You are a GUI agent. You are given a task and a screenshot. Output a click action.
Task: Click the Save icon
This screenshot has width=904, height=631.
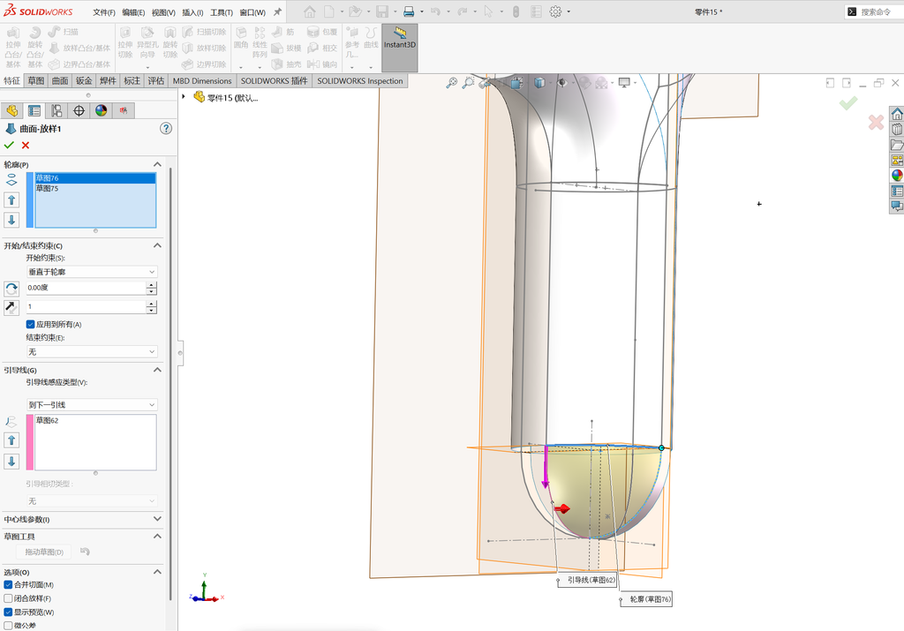click(x=381, y=11)
